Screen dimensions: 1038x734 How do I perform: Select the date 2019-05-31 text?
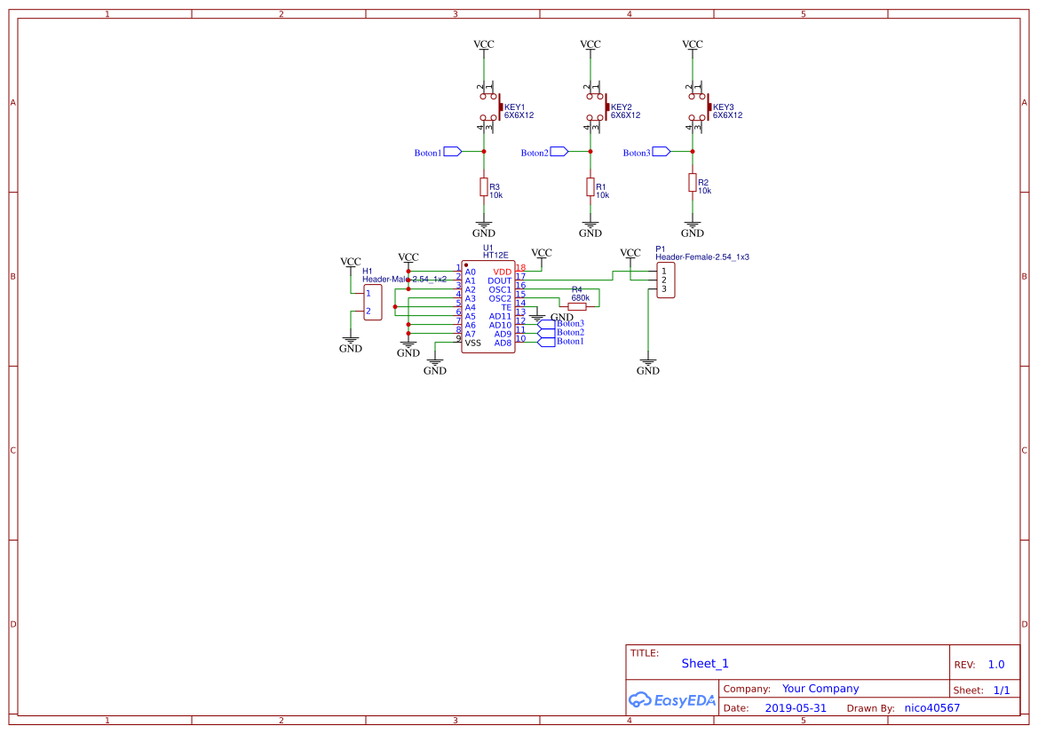point(796,707)
